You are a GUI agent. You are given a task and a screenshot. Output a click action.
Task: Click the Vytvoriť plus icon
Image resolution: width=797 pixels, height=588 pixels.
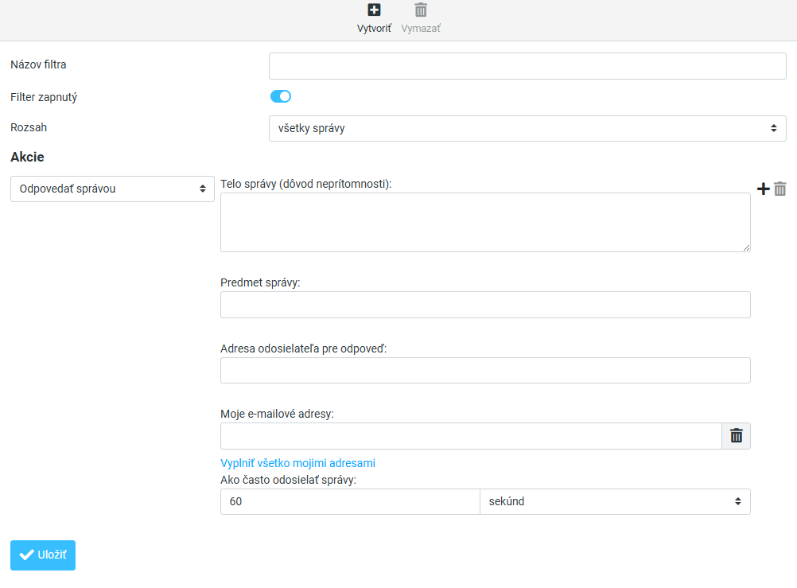[374, 10]
